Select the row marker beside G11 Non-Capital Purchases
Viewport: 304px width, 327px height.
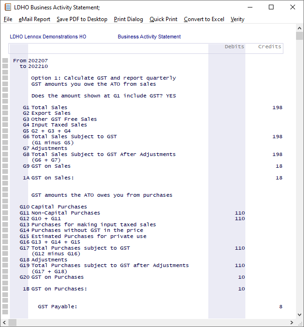coord(5,213)
